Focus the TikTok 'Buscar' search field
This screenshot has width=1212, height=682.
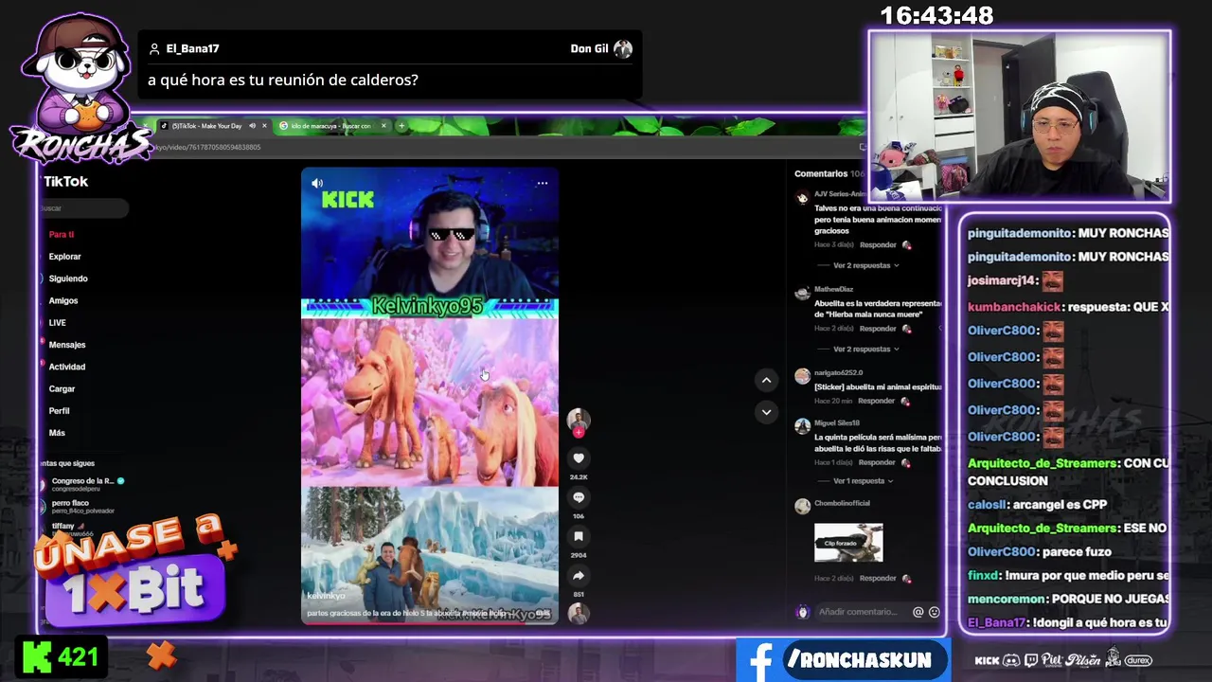coord(83,208)
